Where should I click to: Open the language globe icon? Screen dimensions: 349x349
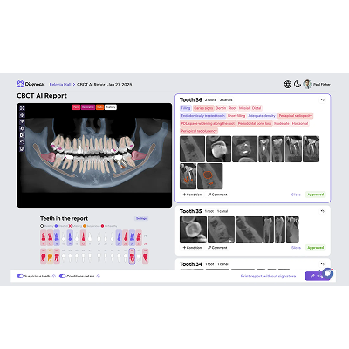287,84
